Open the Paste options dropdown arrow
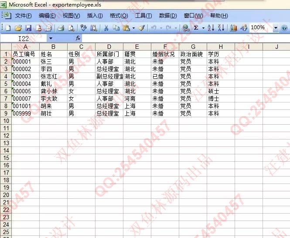The width and height of the screenshot is (290, 238). (133, 28)
